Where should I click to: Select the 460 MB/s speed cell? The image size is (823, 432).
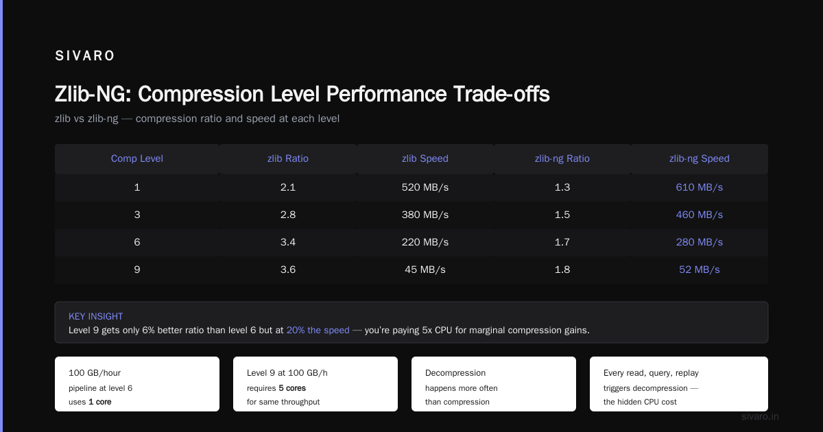700,215
